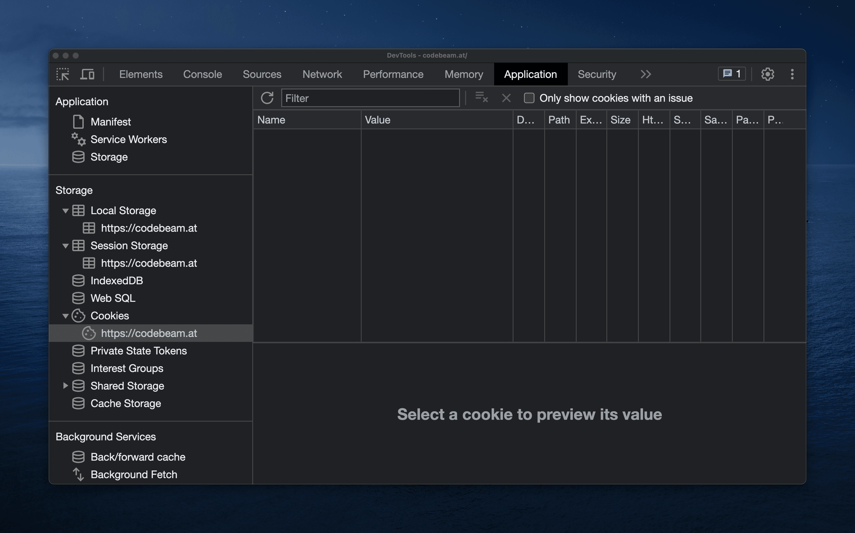Collapse the Cookies section
The width and height of the screenshot is (855, 533).
[x=66, y=315]
